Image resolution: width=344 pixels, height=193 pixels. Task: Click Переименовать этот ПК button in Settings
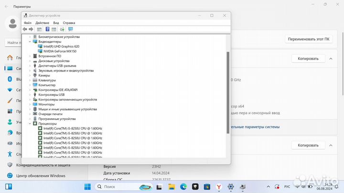(x=309, y=39)
